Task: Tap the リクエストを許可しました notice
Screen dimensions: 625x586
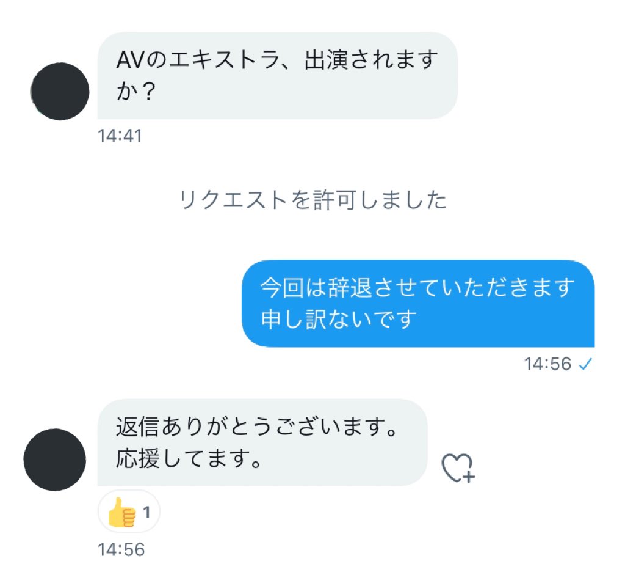Action: point(313,200)
